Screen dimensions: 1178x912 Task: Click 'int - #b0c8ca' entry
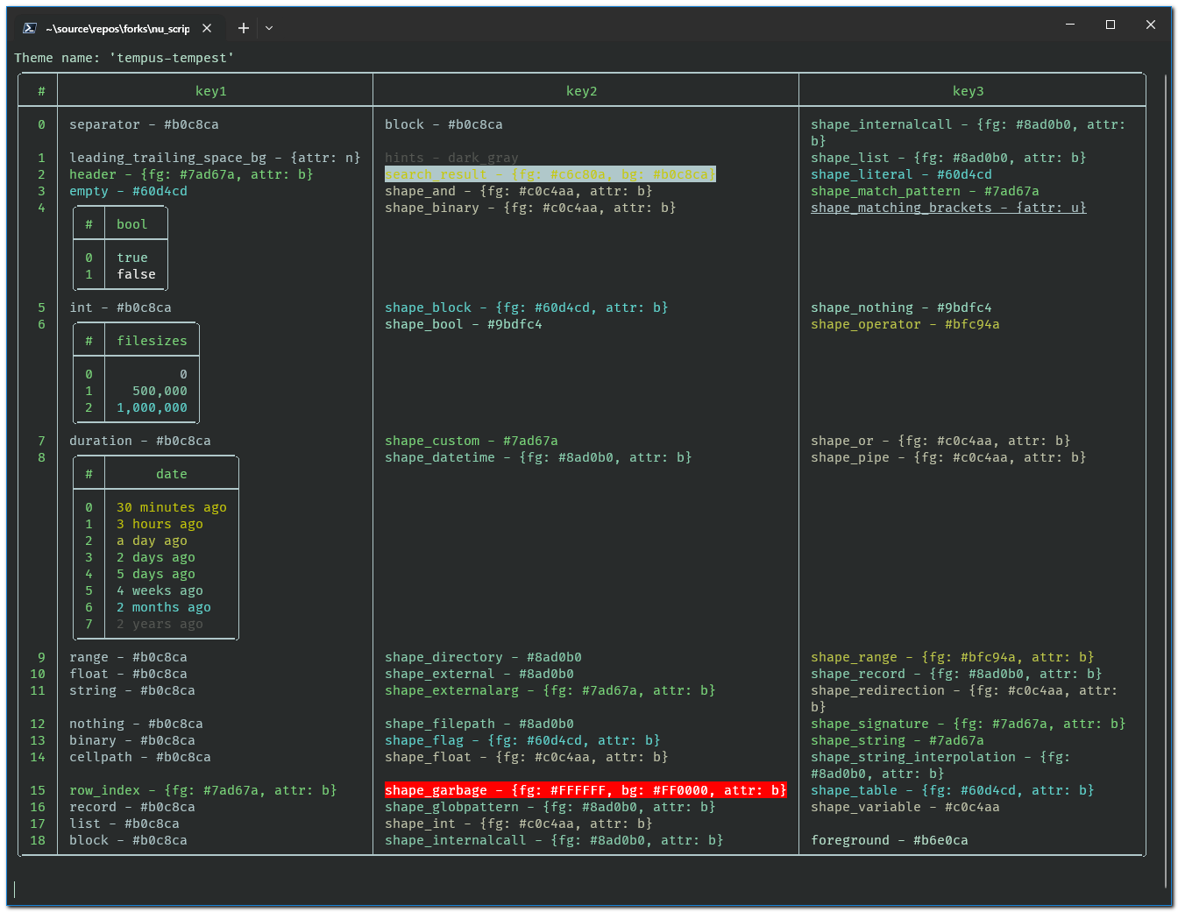[120, 308]
